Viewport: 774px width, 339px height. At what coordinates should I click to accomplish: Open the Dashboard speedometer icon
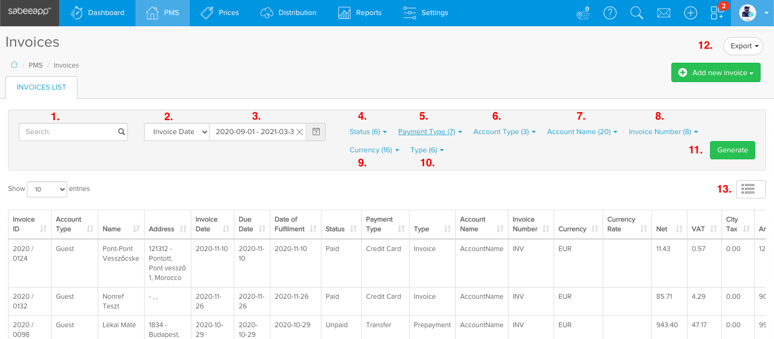[x=76, y=12]
